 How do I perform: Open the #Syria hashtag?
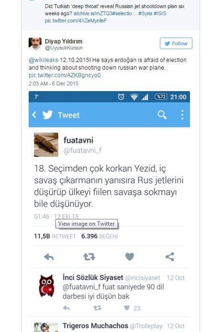(145, 13)
